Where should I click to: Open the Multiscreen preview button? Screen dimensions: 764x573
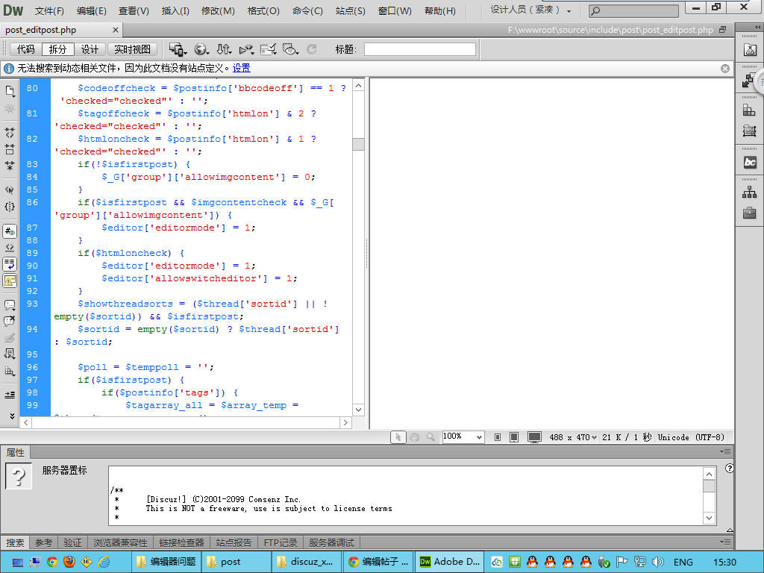click(178, 49)
